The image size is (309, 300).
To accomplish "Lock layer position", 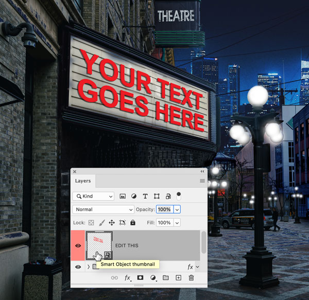I will click(112, 223).
